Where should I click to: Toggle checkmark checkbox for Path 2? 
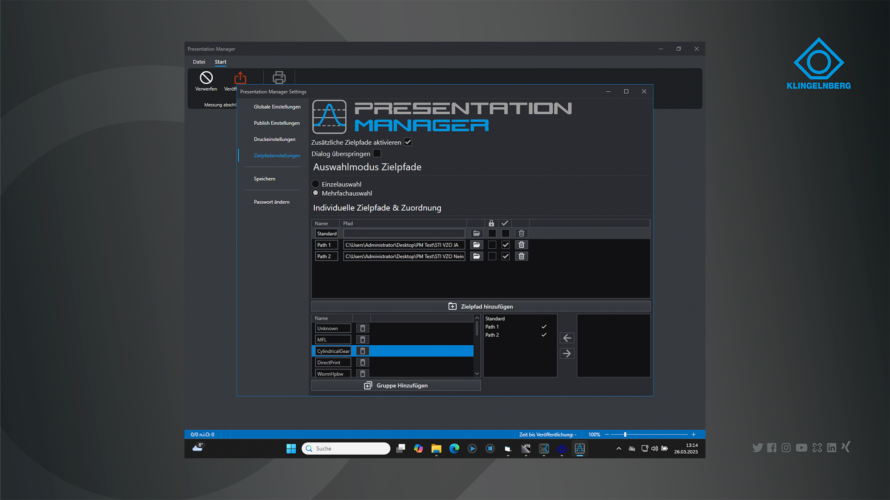506,256
